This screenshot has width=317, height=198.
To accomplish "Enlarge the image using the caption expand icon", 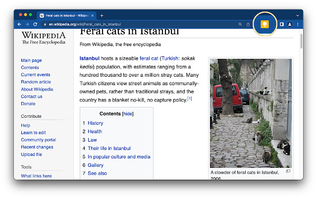I will point(288,171).
